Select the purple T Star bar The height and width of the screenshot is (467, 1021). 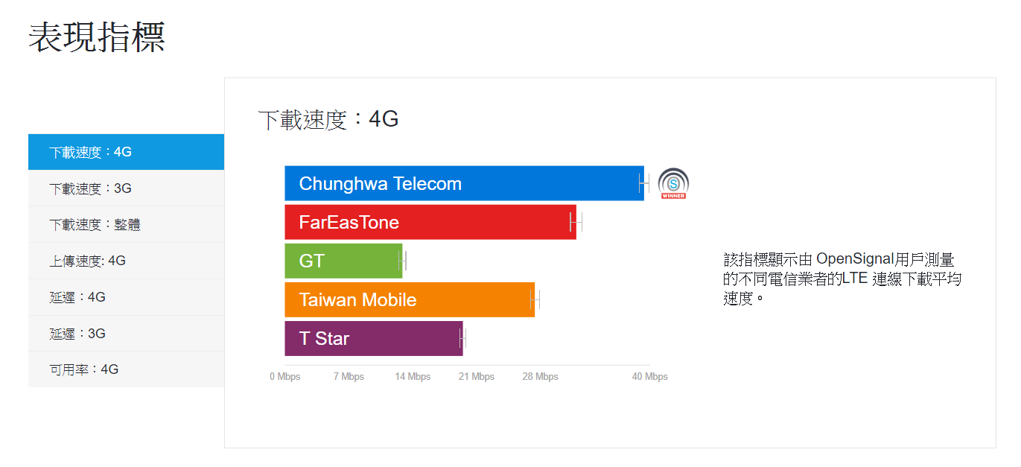coord(373,338)
